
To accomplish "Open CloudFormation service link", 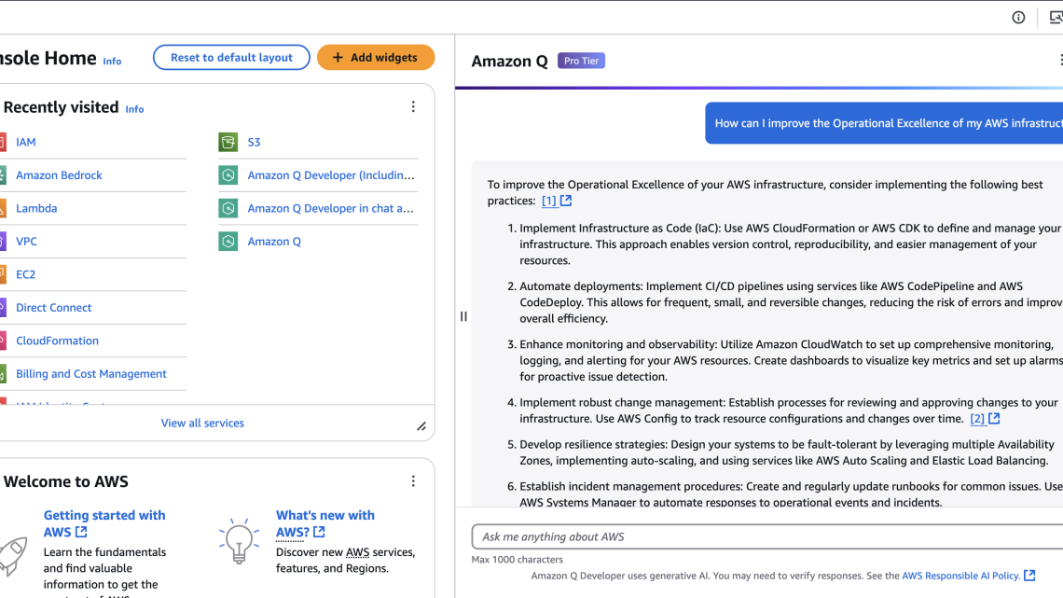I will pyautogui.click(x=57, y=341).
